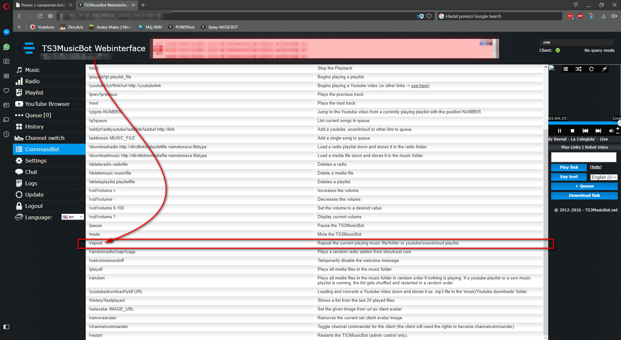Open the Opera sidebar snapshot camera

[x=6, y=61]
